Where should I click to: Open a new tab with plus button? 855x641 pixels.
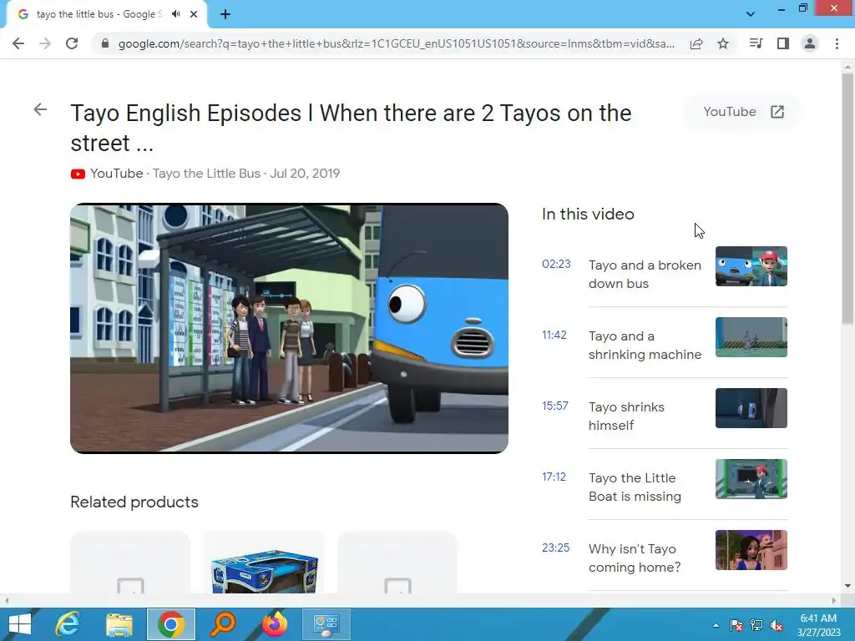point(225,14)
